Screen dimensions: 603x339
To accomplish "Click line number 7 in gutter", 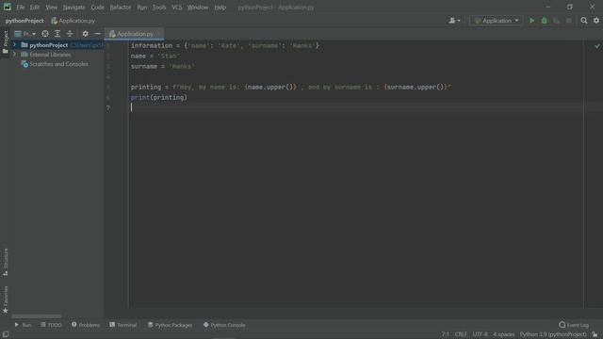I will [x=108, y=108].
